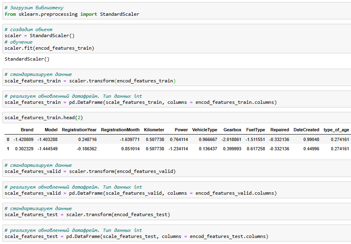The height and width of the screenshot is (244, 351).
Task: Click the FuelType column header
Action: point(255,130)
